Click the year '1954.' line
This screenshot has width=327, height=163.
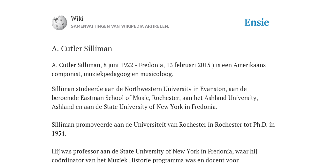[59, 134]
